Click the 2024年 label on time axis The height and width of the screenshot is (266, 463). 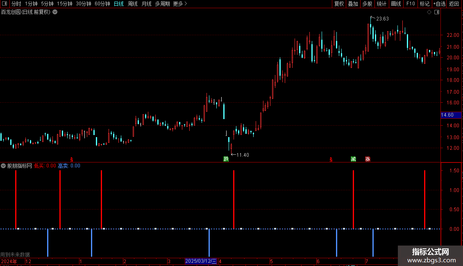click(x=9, y=261)
